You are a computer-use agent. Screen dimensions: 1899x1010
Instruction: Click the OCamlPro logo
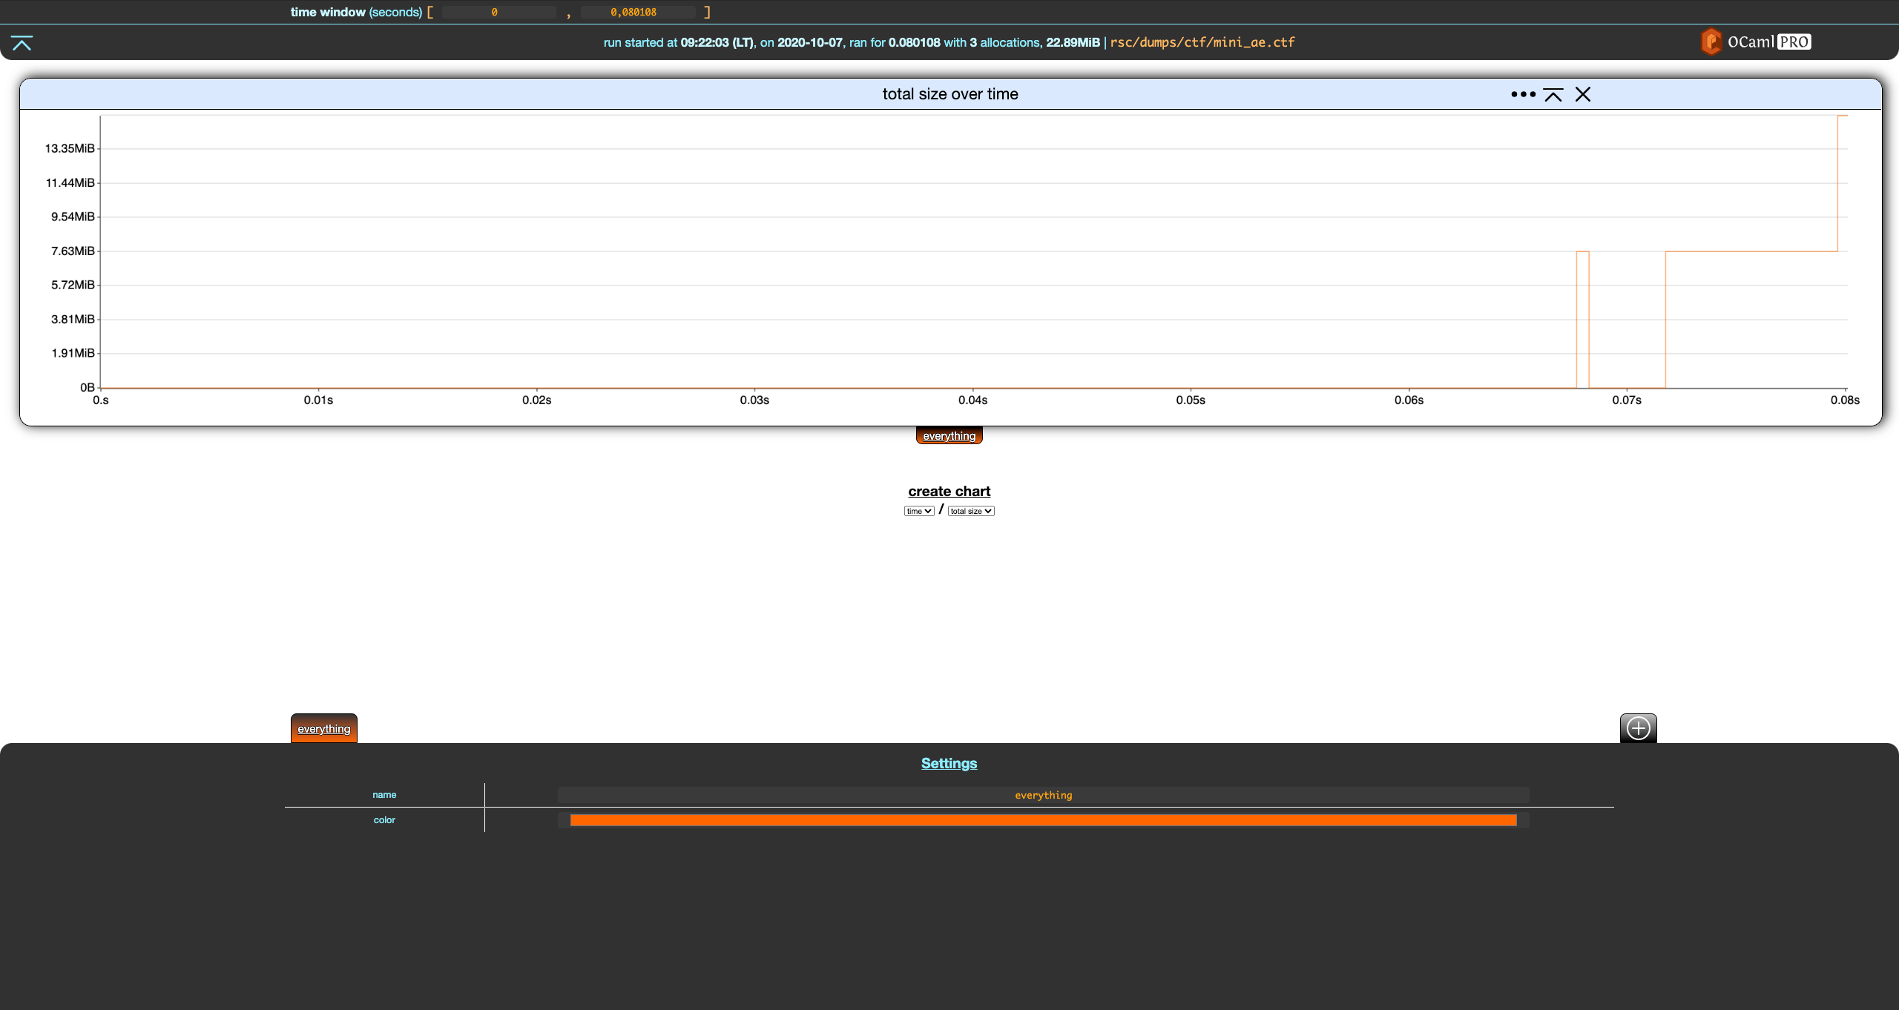click(x=1756, y=42)
